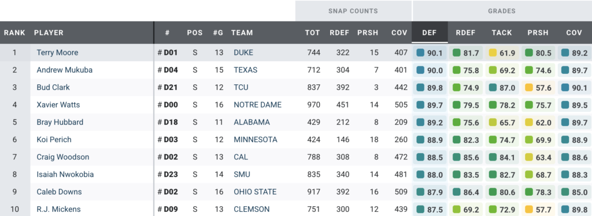Click Bud Clark's blue 90.1 coverage grade

[574, 87]
